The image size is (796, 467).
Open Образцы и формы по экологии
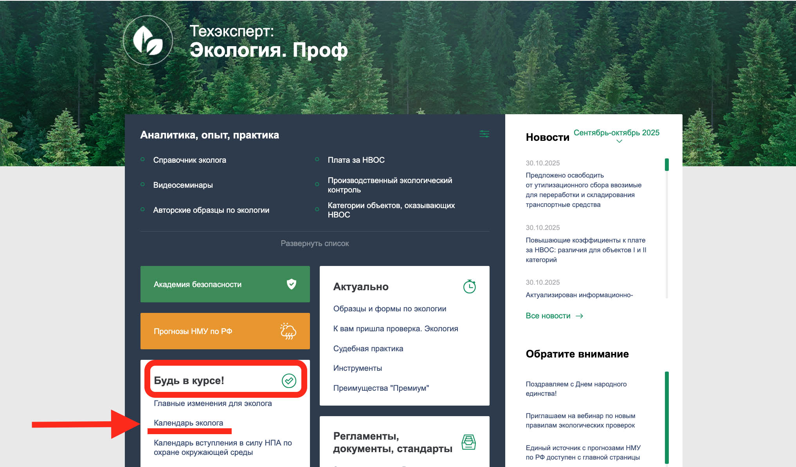pos(389,309)
